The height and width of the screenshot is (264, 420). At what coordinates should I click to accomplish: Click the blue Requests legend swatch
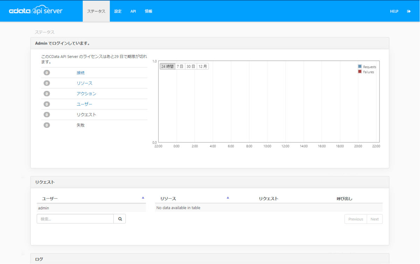[360, 66]
